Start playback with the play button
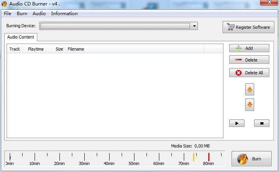Screen dimensions: 279x172 tap(237, 123)
